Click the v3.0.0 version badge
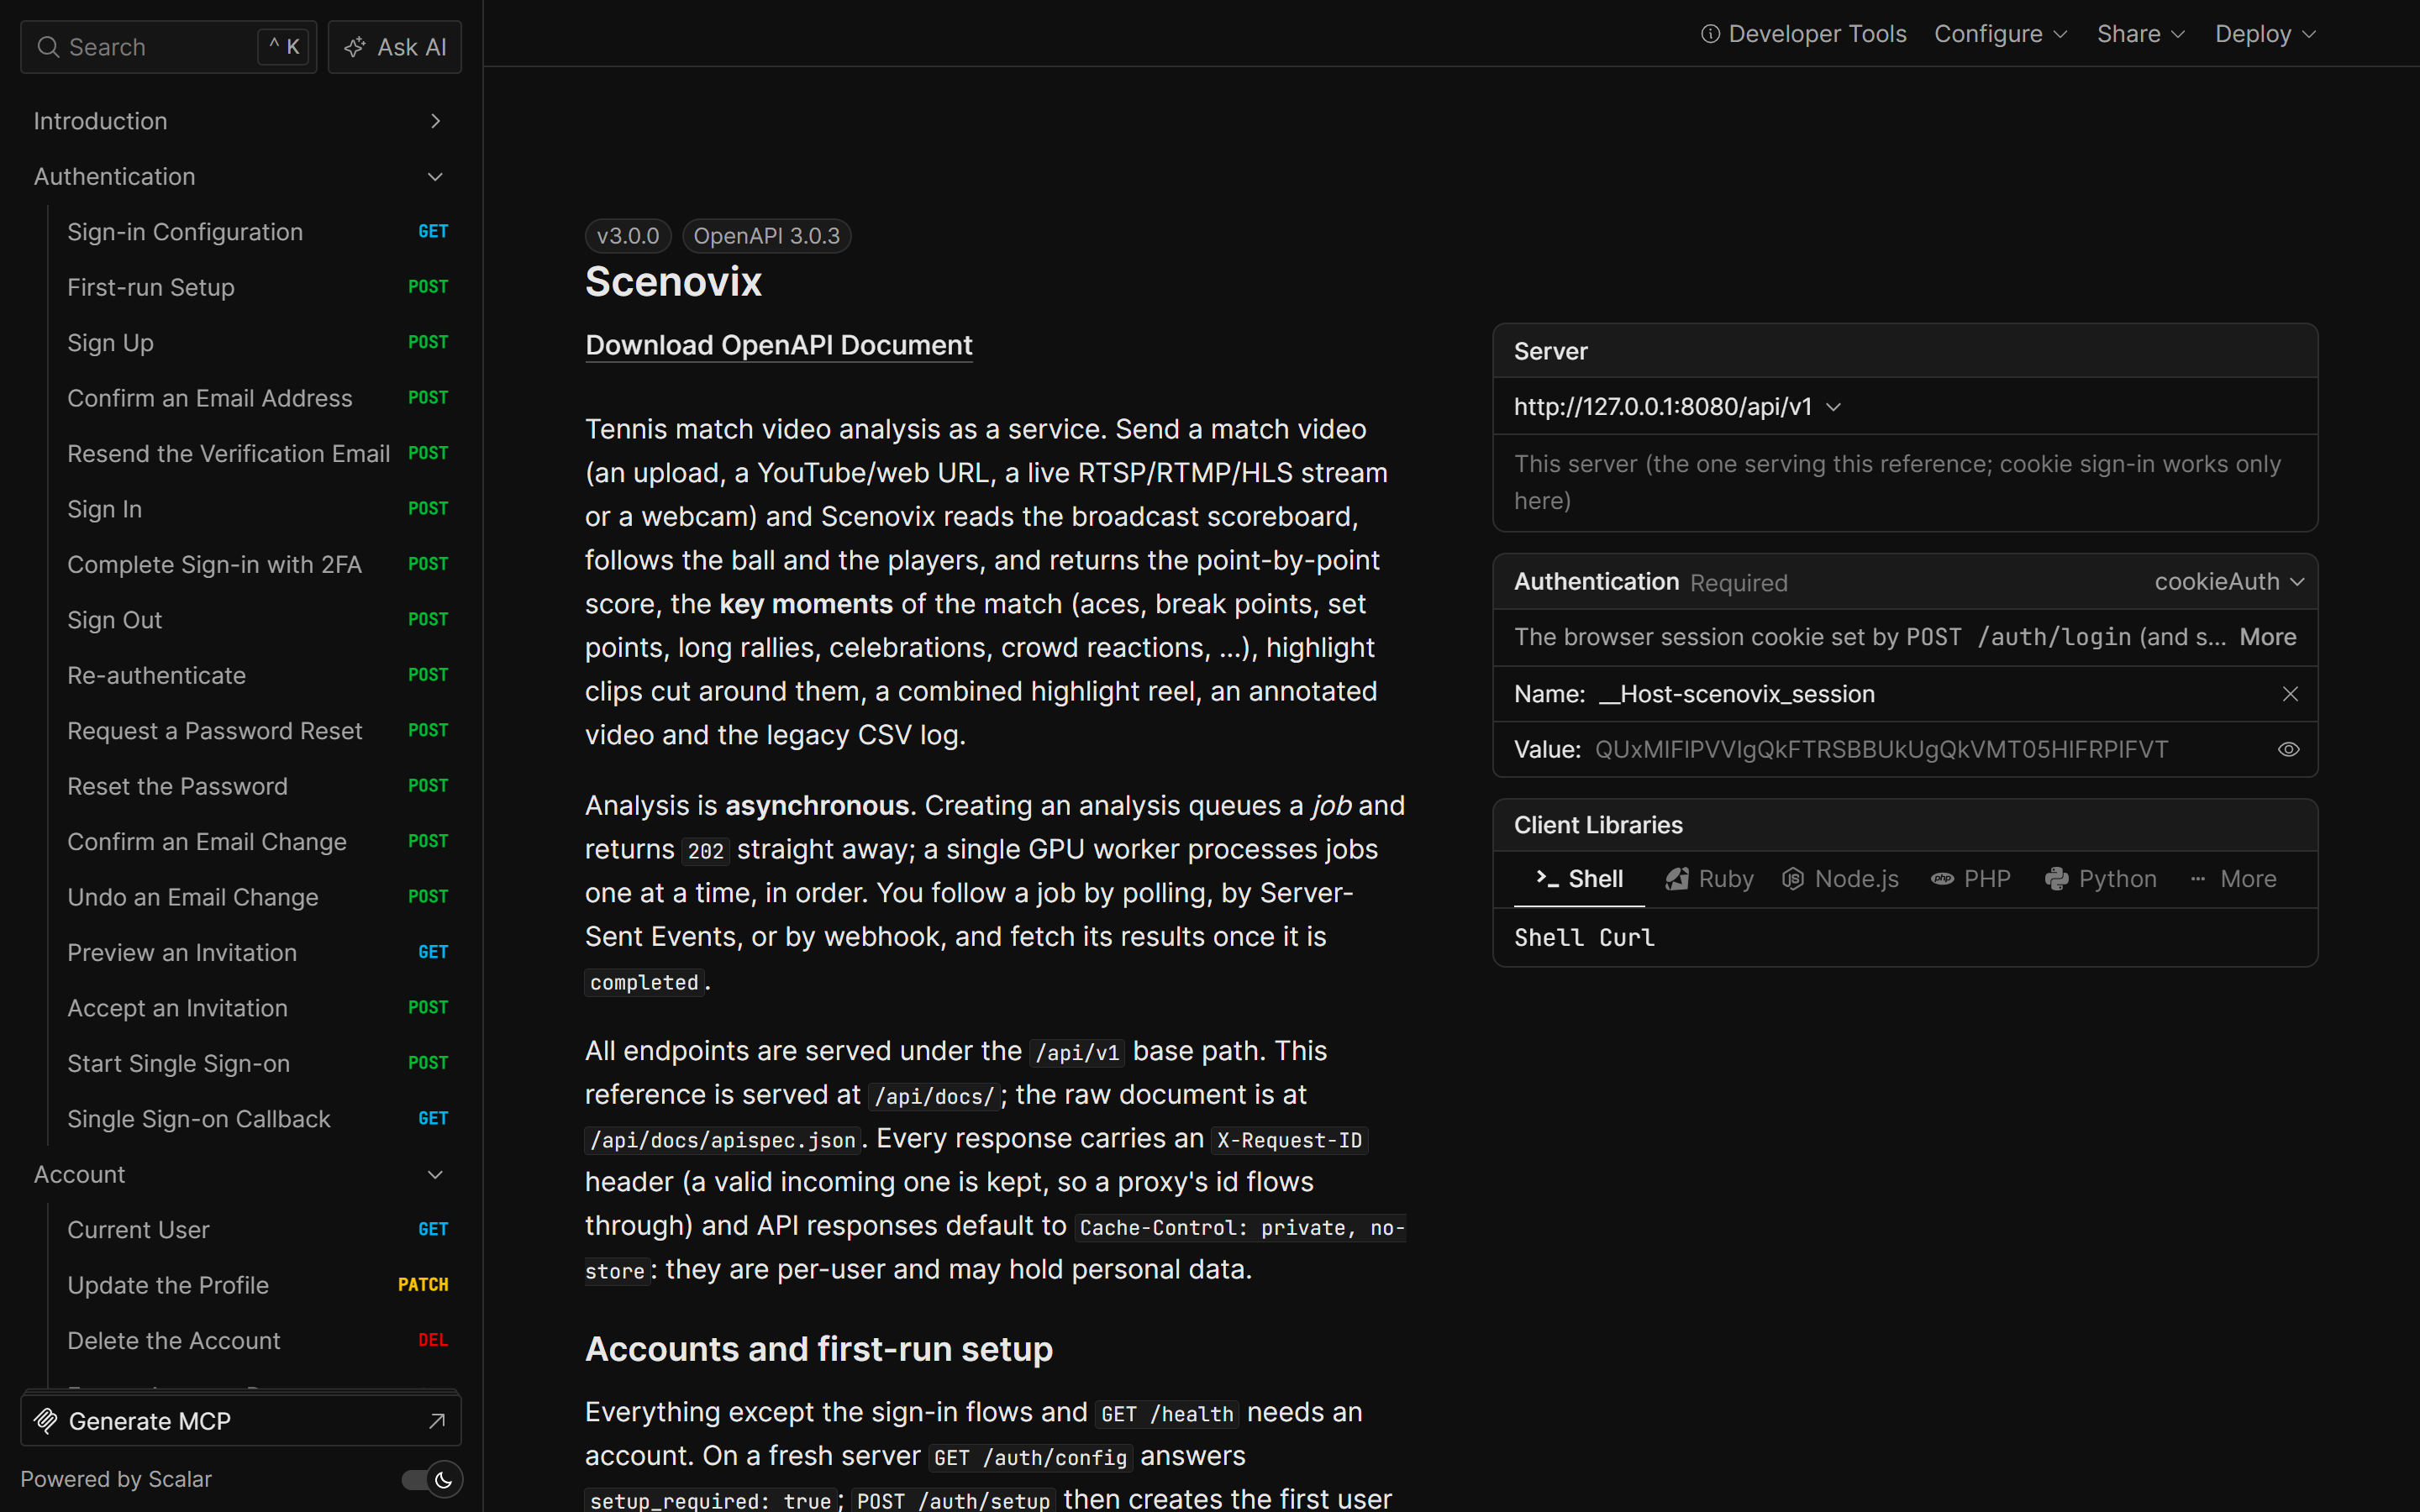Image resolution: width=2420 pixels, height=1512 pixels. point(628,236)
